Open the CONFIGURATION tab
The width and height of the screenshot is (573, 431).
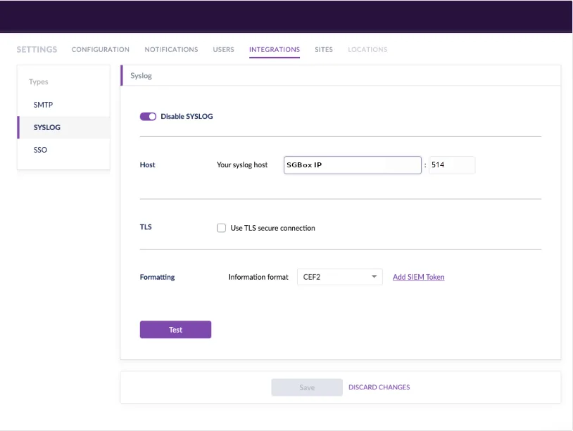tap(101, 49)
